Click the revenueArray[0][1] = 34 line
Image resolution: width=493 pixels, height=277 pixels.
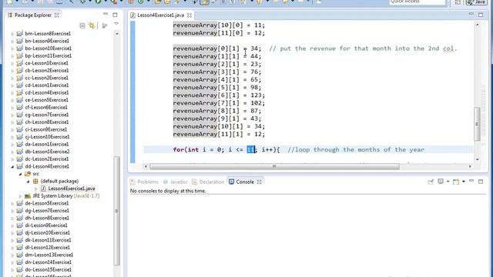click(x=217, y=48)
